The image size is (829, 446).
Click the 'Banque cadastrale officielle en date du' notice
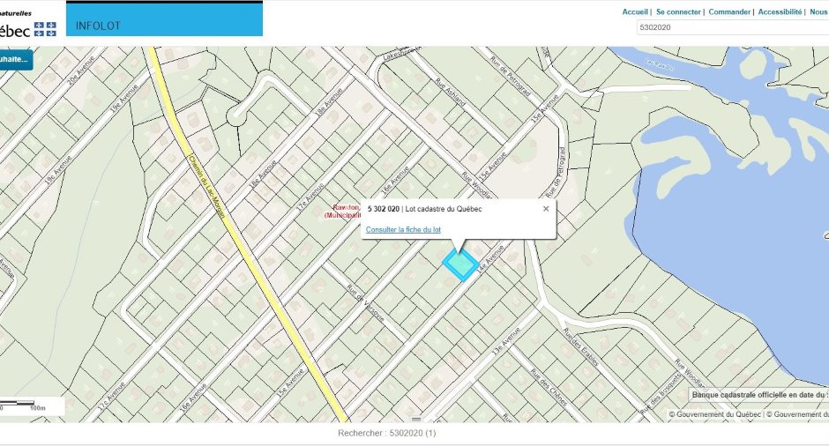point(758,395)
